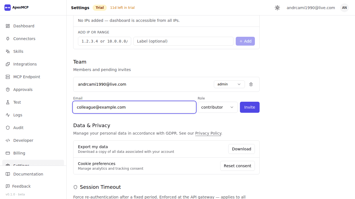Click the Download button for data export

[x=242, y=149]
